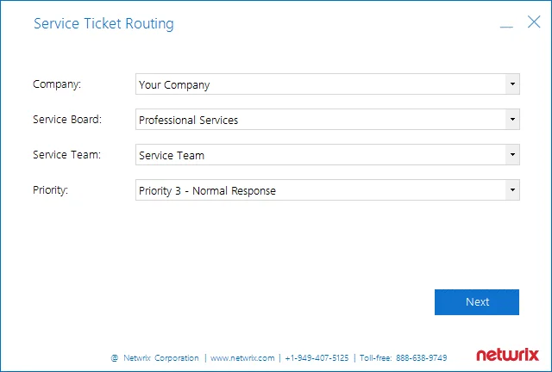Click the Next button
The image size is (552, 372).
[x=477, y=302]
